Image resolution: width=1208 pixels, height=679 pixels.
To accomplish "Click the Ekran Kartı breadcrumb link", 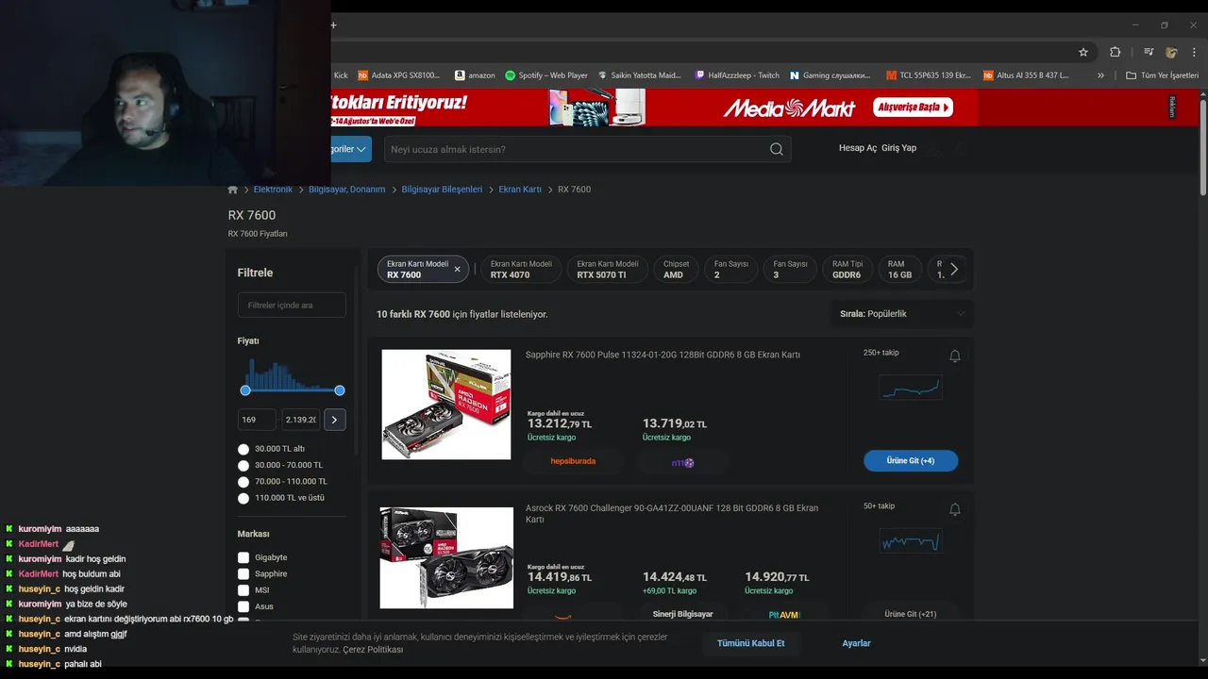I will point(520,190).
